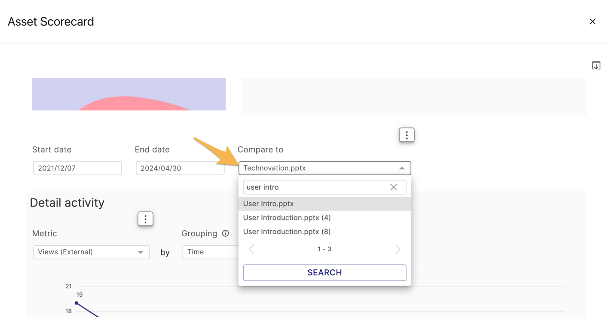606x317 pixels.
Task: Click the Grouping info icon
Action: (x=225, y=234)
